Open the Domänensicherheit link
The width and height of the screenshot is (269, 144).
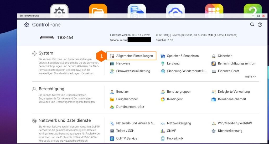click(232, 99)
